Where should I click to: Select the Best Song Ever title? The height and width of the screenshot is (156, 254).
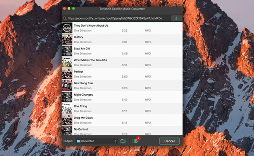pos(83,83)
